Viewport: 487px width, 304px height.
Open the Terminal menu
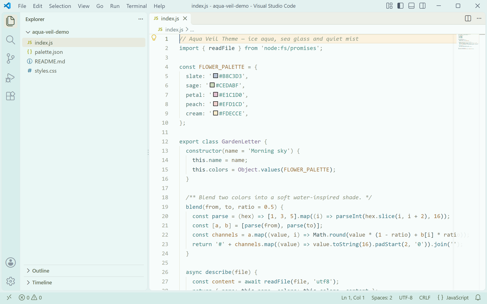[x=137, y=6]
